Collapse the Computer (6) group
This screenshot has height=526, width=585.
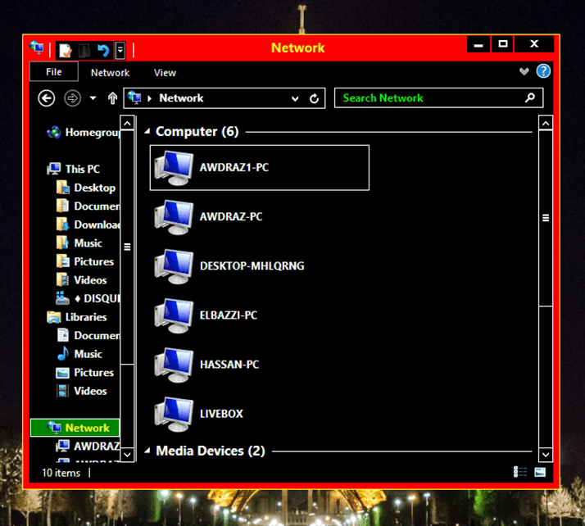pos(147,131)
